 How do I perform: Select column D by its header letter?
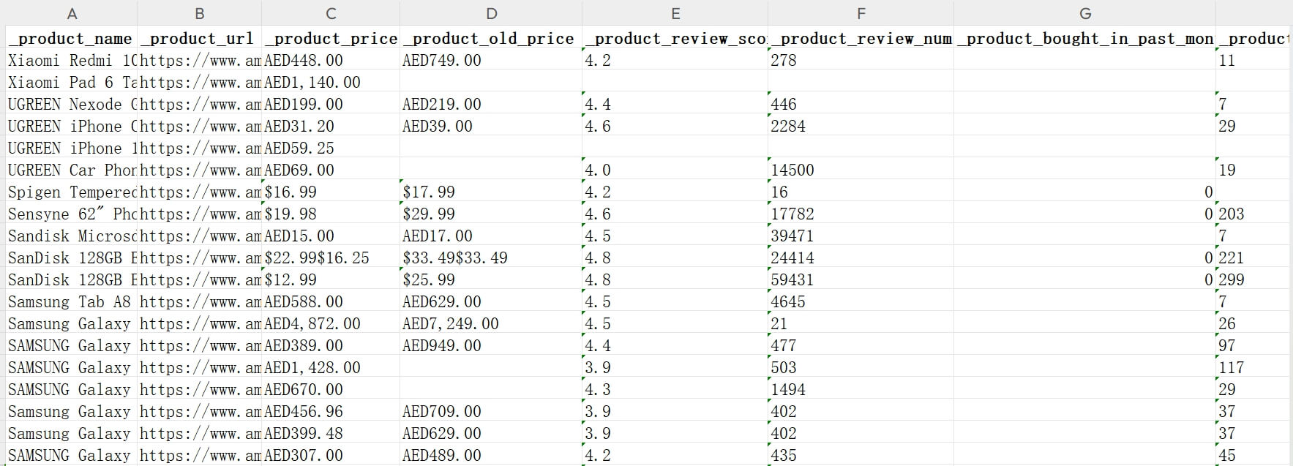[x=492, y=13]
